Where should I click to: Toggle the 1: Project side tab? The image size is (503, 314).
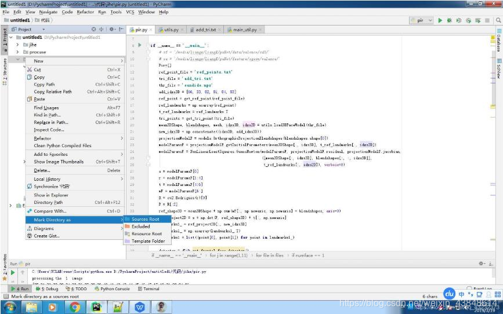click(5, 40)
